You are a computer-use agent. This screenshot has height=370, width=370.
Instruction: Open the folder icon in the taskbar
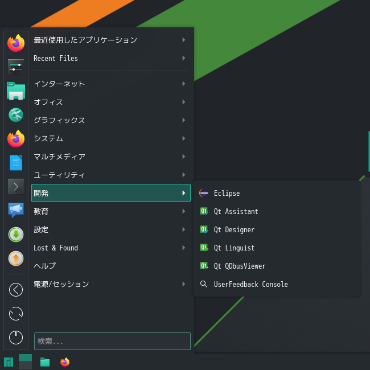[45, 362]
